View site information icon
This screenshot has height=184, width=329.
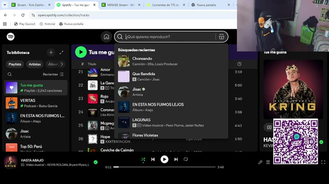coord(33,15)
